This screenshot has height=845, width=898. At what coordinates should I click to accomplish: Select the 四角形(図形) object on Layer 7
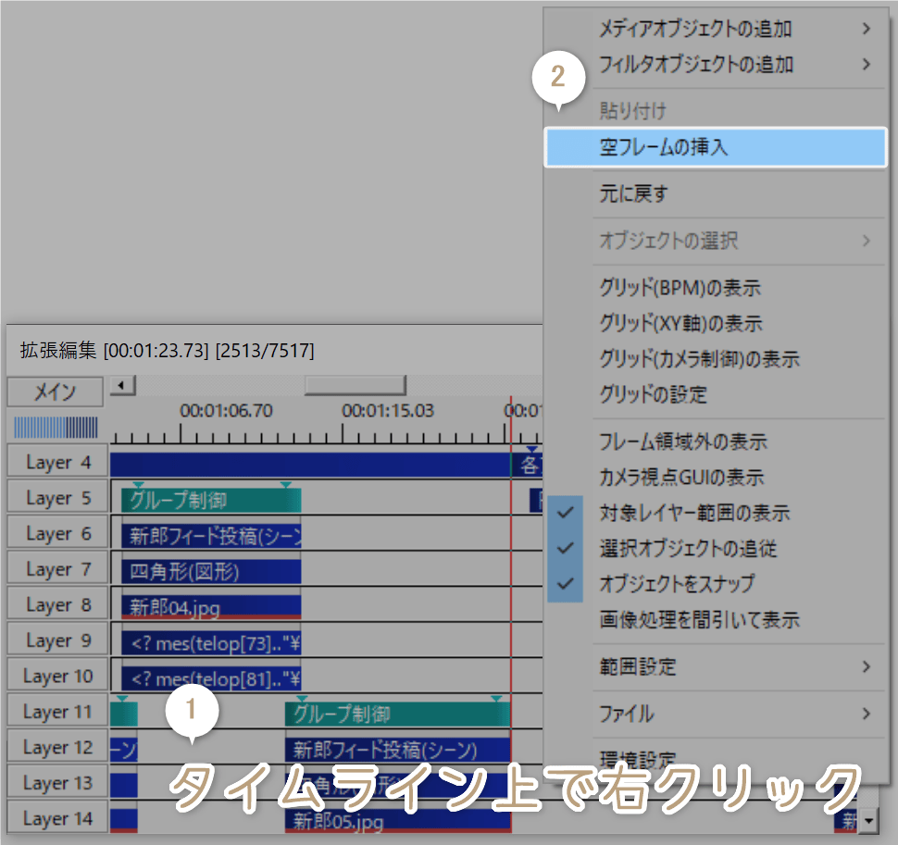pyautogui.click(x=211, y=571)
